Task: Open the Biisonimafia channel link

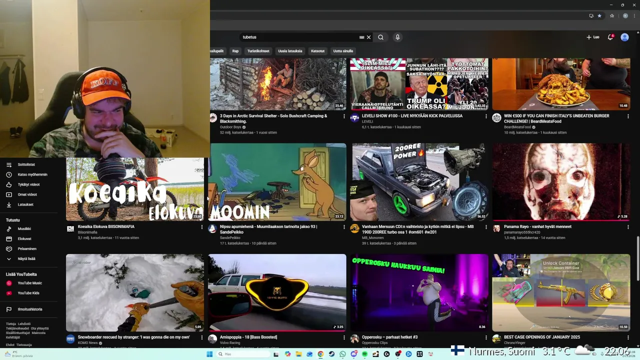Action: pyautogui.click(x=87, y=232)
